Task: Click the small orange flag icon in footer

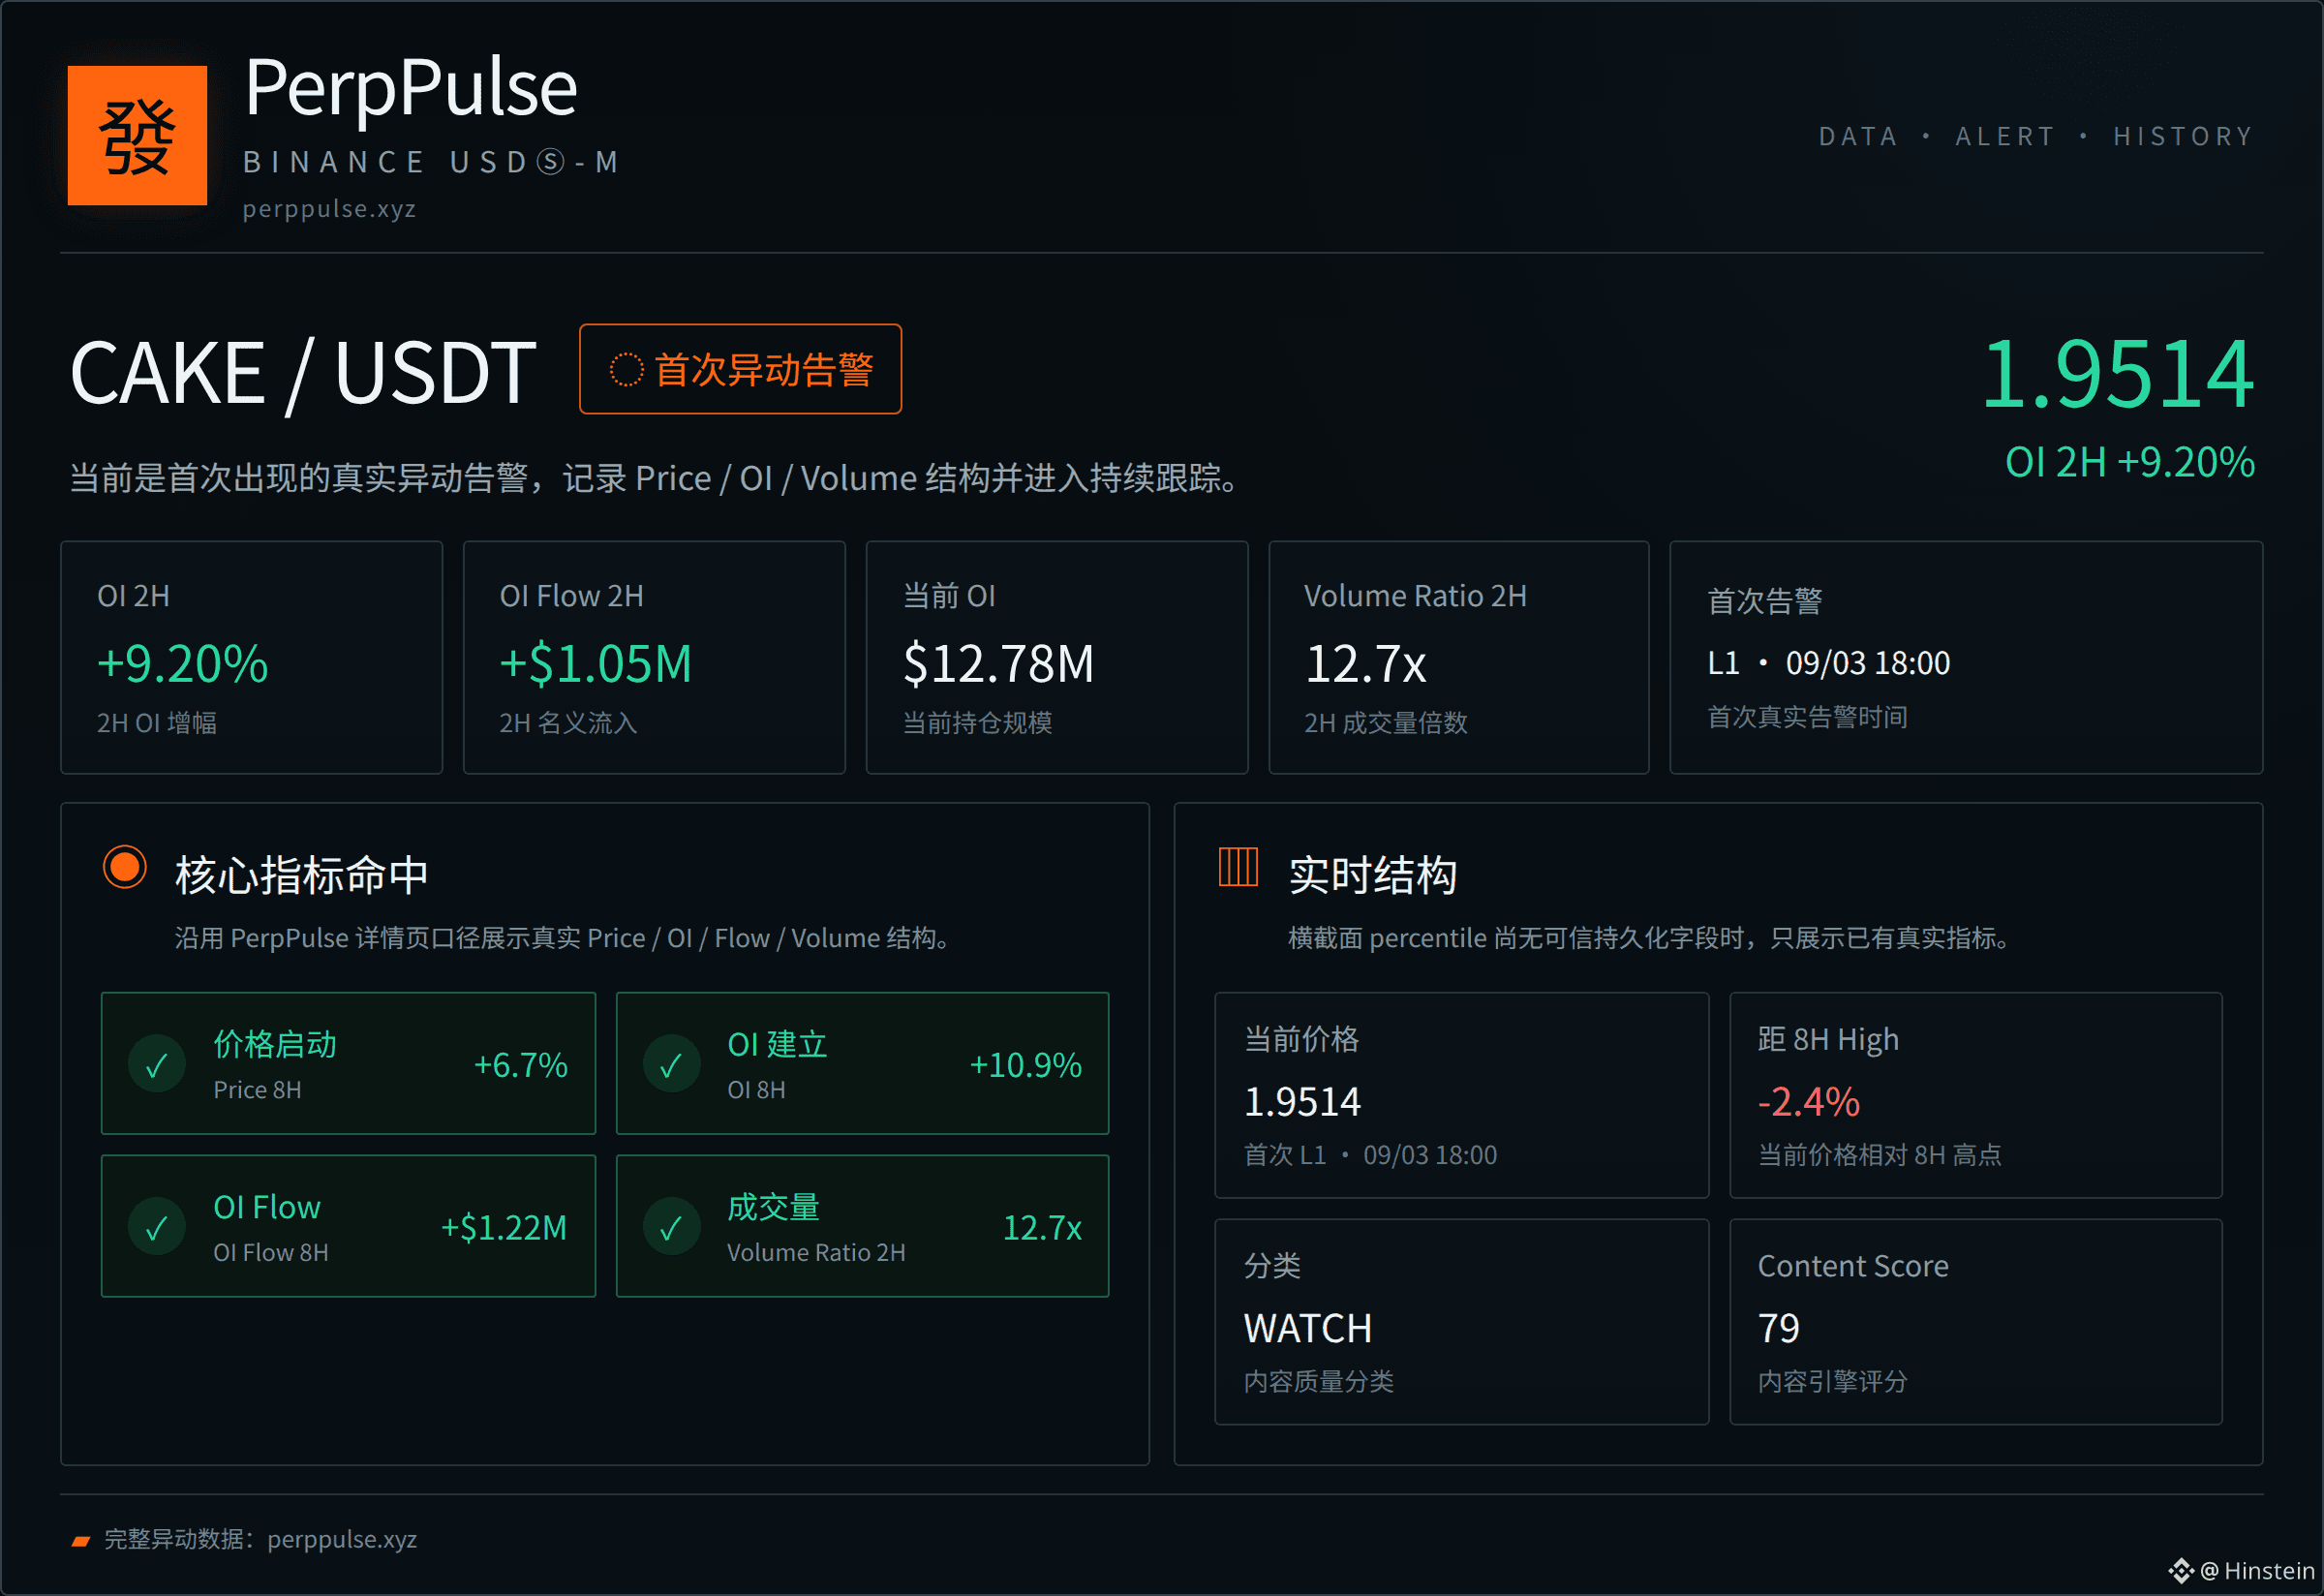Action: pos(81,1541)
